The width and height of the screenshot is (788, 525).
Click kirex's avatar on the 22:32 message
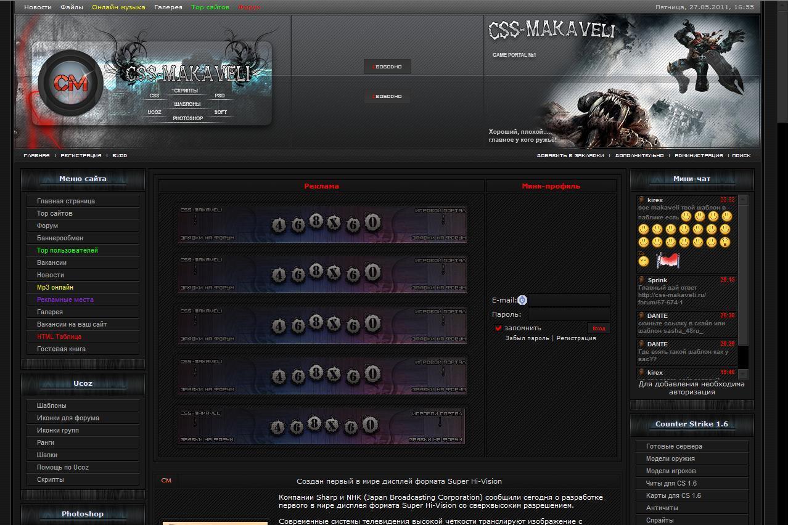point(641,200)
